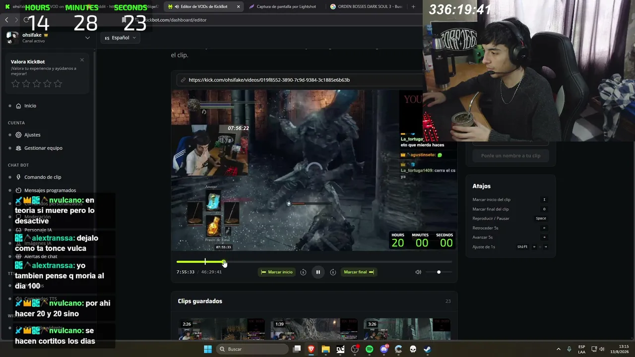Click the Clips guardados heading
This screenshot has width=635, height=357.
(200, 301)
